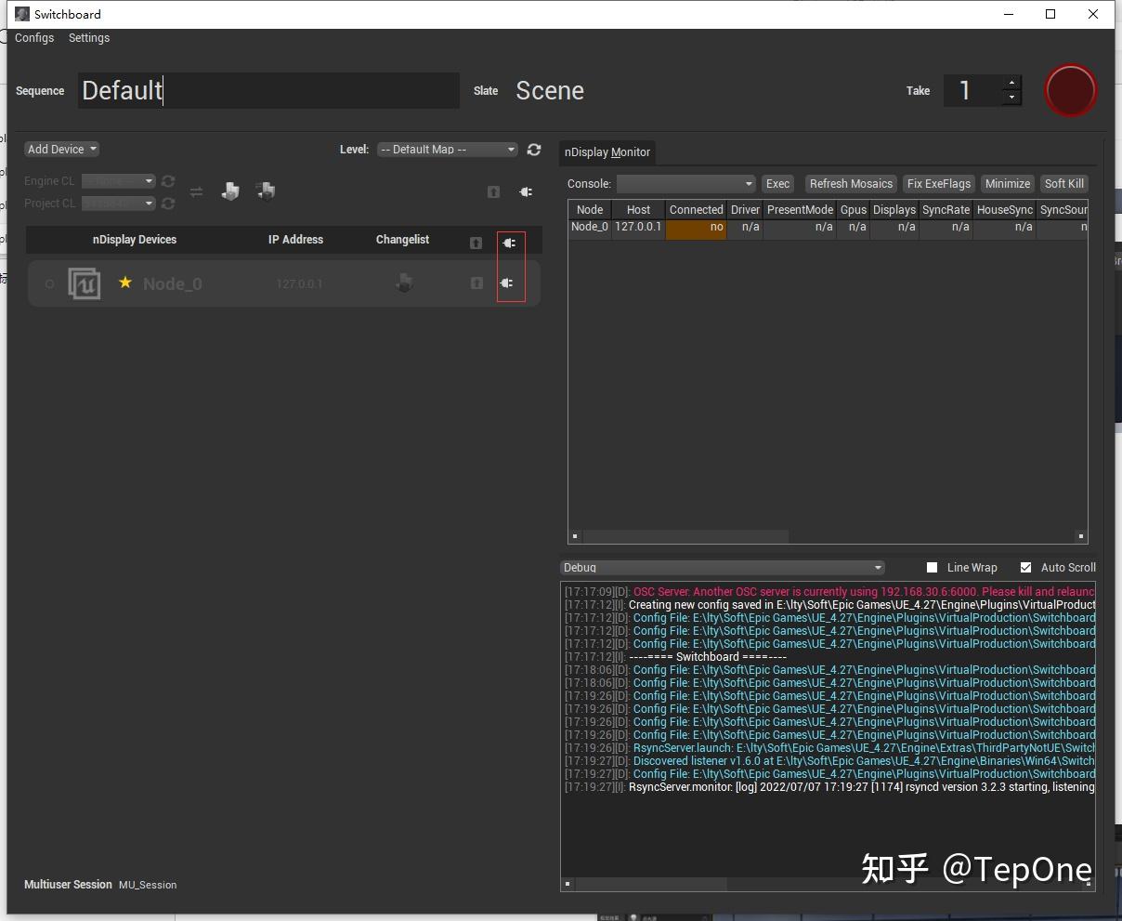Enable Line Wrap in the log panel
1122x921 pixels.
[x=932, y=567]
